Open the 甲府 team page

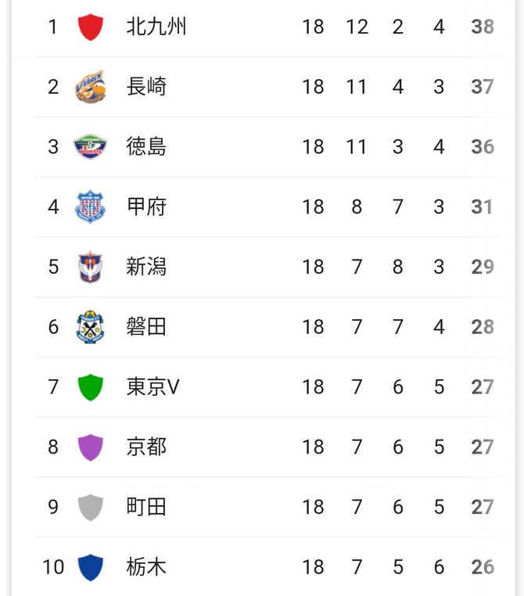(x=146, y=206)
